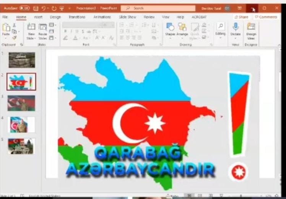This screenshot has height=199, width=286.
Task: Toggle Bold formatting
Action: click(x=65, y=31)
